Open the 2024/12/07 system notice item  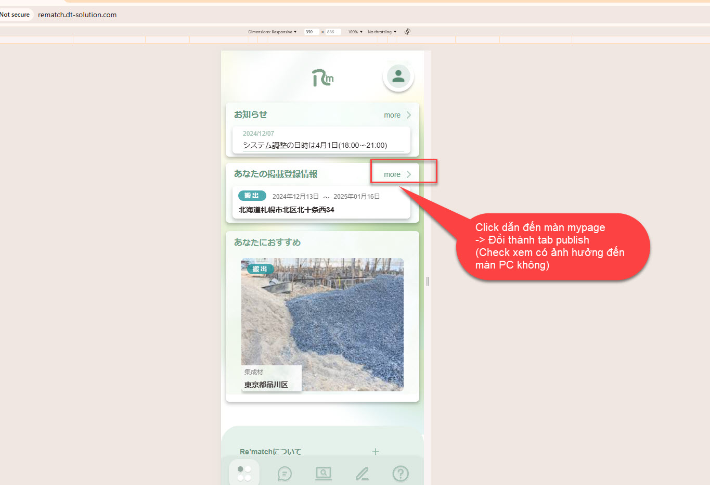coord(321,141)
